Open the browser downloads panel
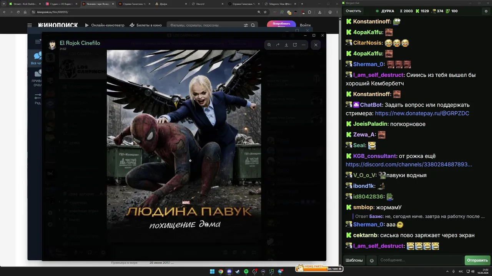 click(x=320, y=12)
